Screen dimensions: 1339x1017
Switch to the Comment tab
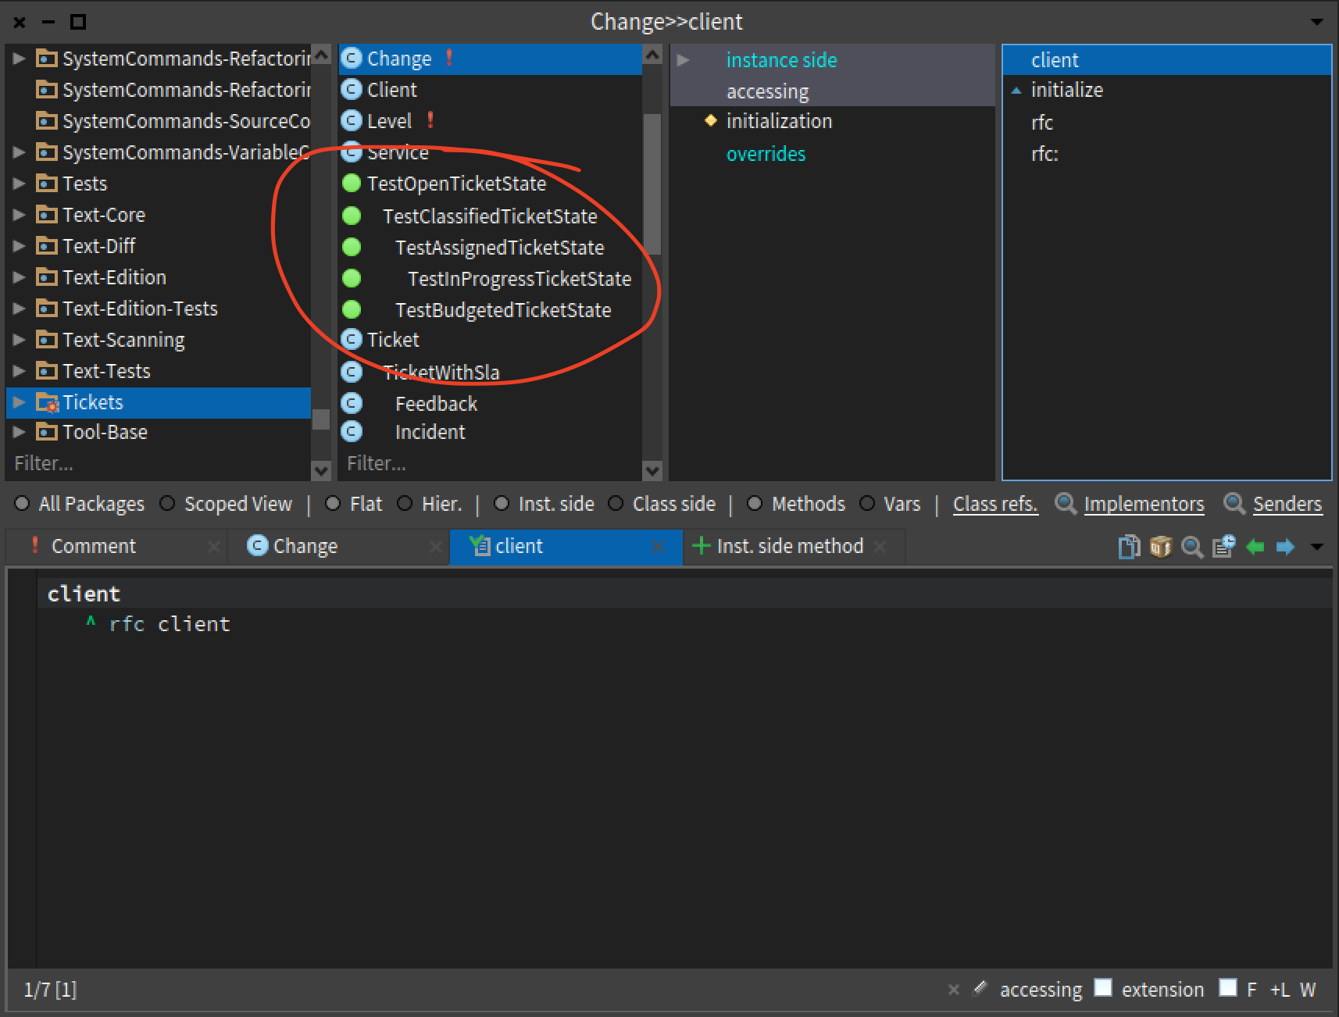93,546
